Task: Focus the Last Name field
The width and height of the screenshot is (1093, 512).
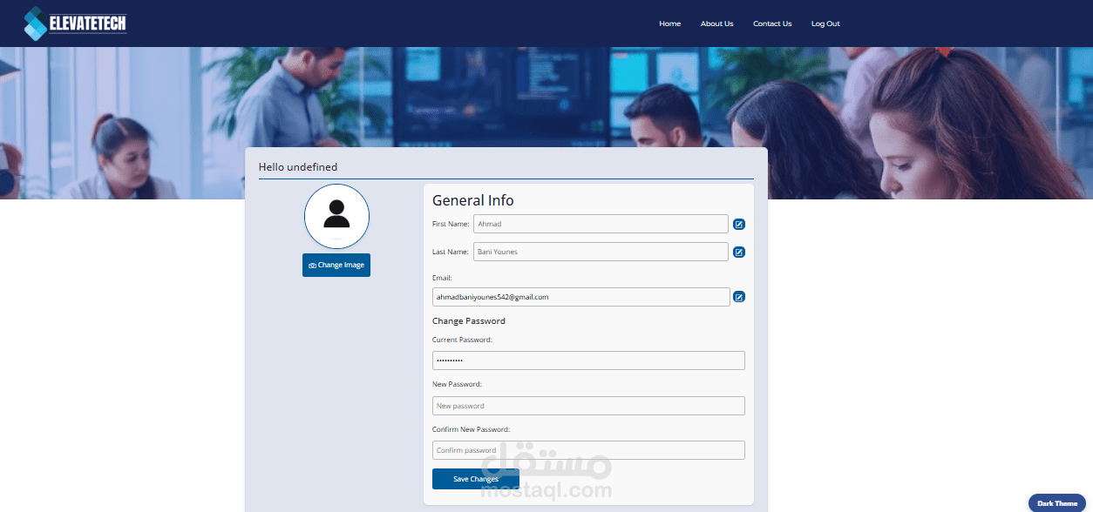Action: pyautogui.click(x=601, y=252)
